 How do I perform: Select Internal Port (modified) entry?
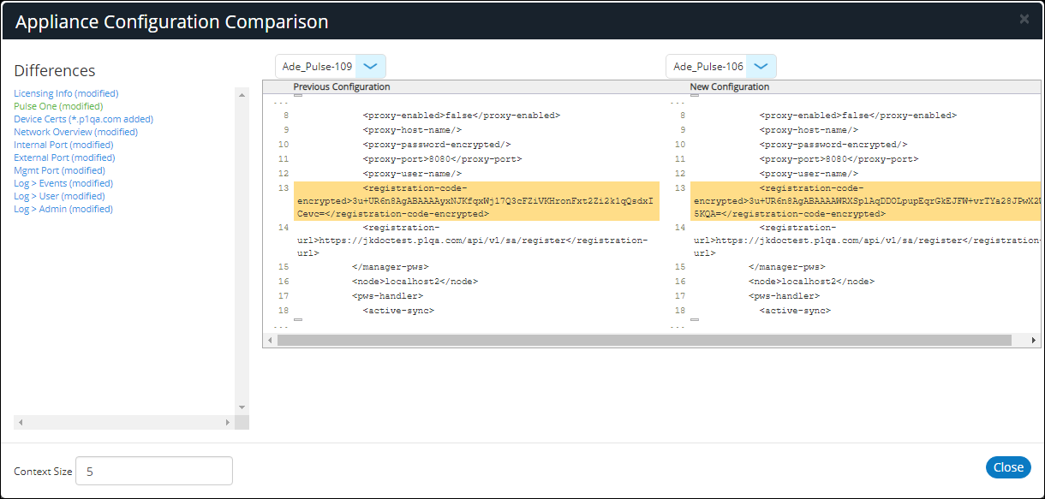tap(63, 145)
